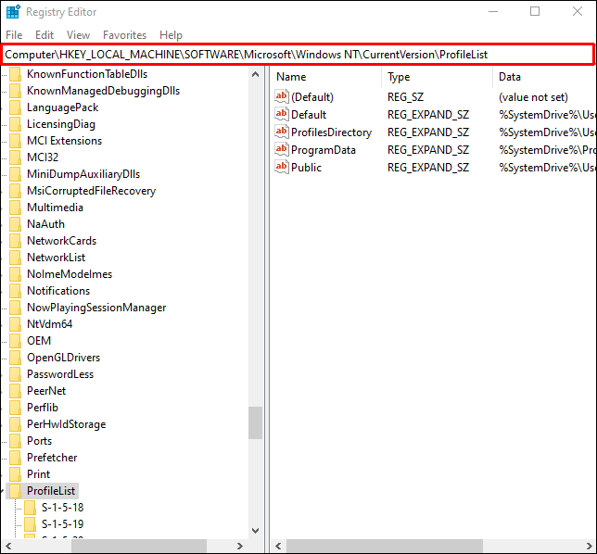Select the NowPlayingSessionManager key
Image resolution: width=597 pixels, height=554 pixels.
click(x=96, y=308)
